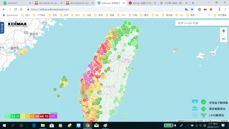Expand the bookmarks overflow chevron
Image resolution: width=229 pixels, height=129 pixels.
tap(209, 15)
